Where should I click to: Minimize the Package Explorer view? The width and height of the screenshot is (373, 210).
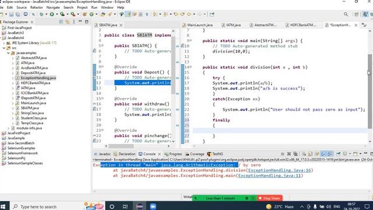click(80, 22)
